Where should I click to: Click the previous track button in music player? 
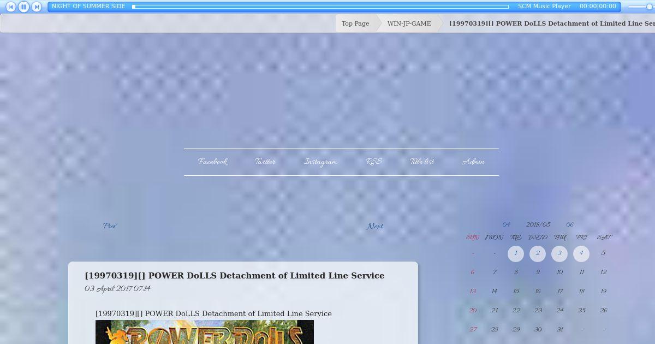click(11, 7)
